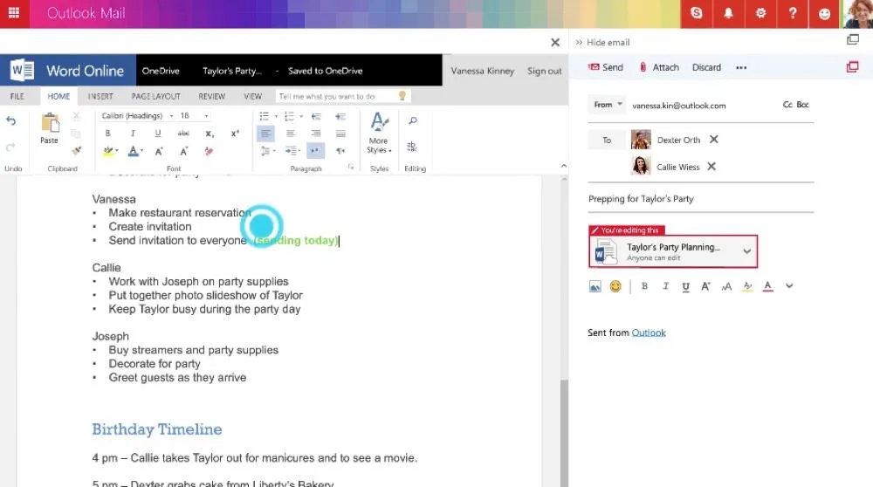Set left-to-right text direction
The image size is (873, 487).
tap(316, 151)
